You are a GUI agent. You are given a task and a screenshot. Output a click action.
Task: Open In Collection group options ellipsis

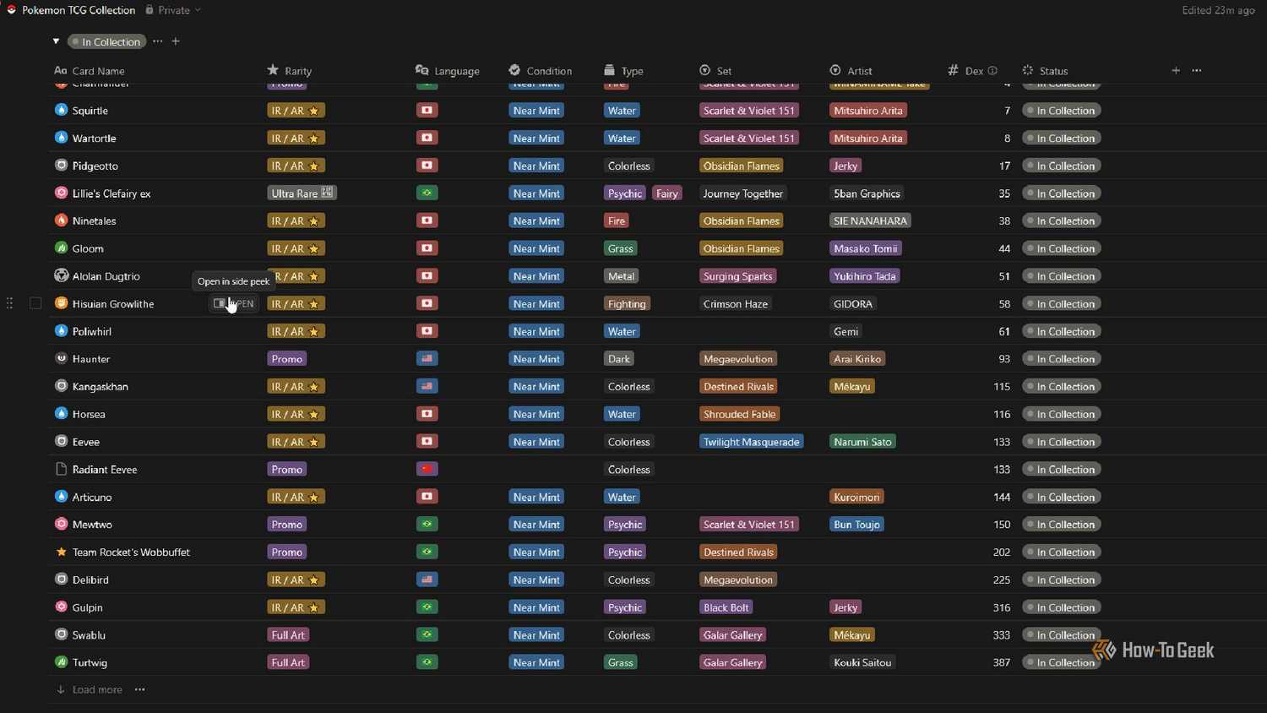pyautogui.click(x=158, y=41)
